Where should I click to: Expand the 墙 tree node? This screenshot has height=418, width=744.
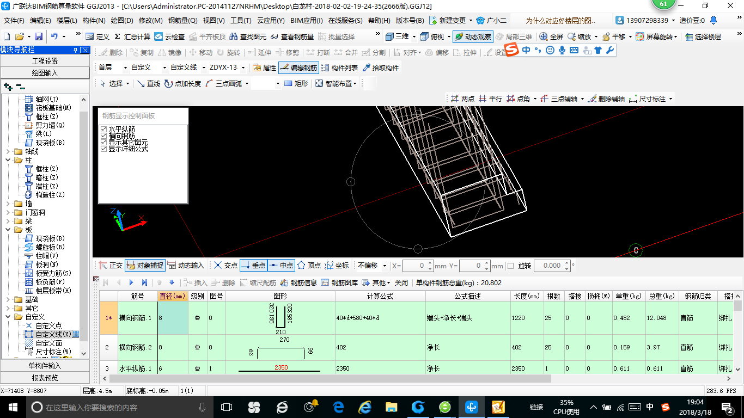[8, 204]
